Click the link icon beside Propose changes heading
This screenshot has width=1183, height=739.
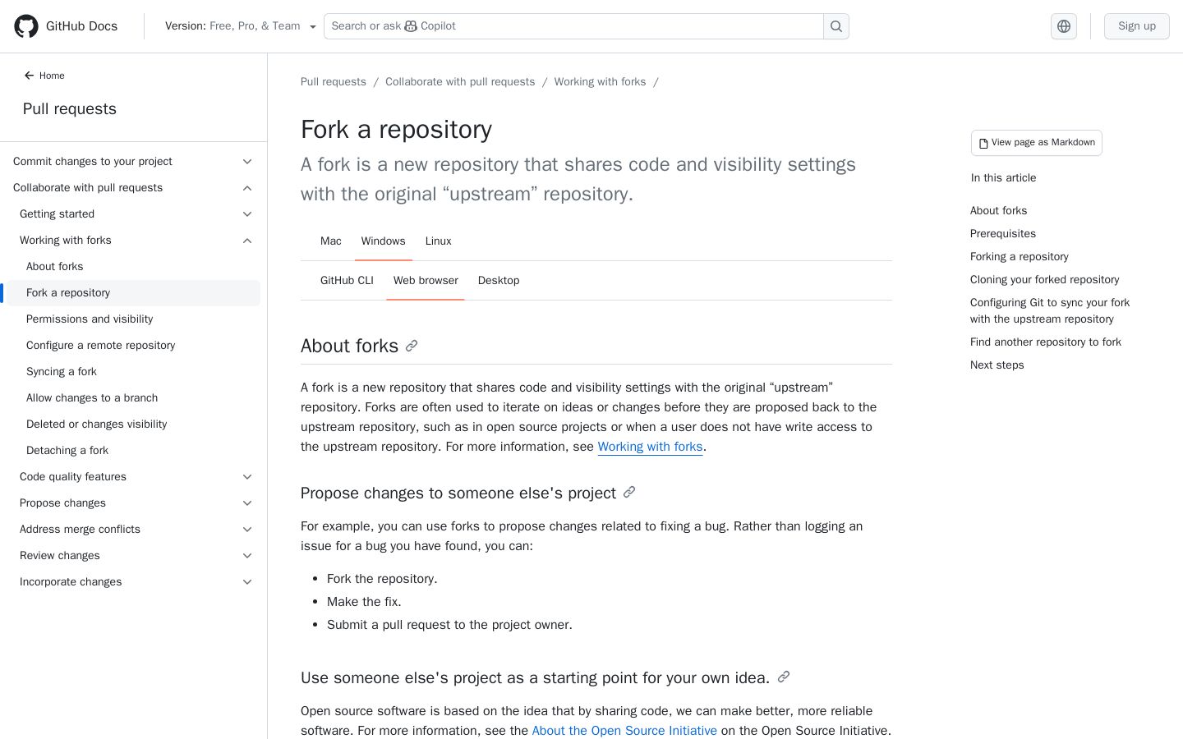(629, 493)
